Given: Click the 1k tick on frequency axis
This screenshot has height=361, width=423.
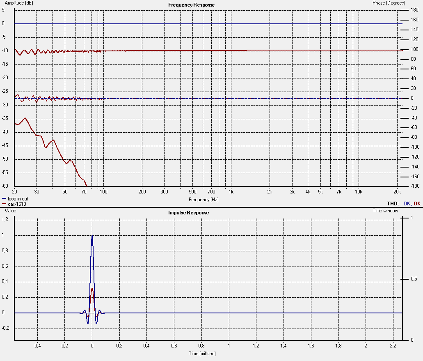Looking at the screenshot, I should coord(231,192).
